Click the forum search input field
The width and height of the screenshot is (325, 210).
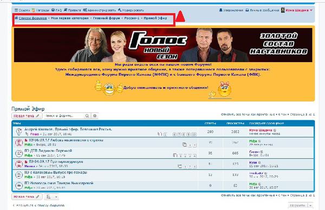[64, 116]
